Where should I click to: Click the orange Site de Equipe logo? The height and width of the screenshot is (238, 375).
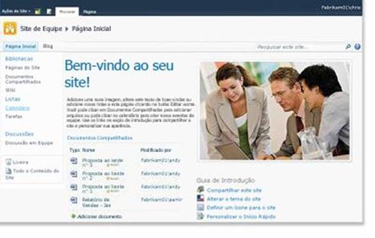click(10, 29)
